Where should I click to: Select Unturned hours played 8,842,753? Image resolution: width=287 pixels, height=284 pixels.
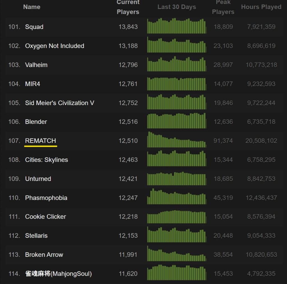261,179
